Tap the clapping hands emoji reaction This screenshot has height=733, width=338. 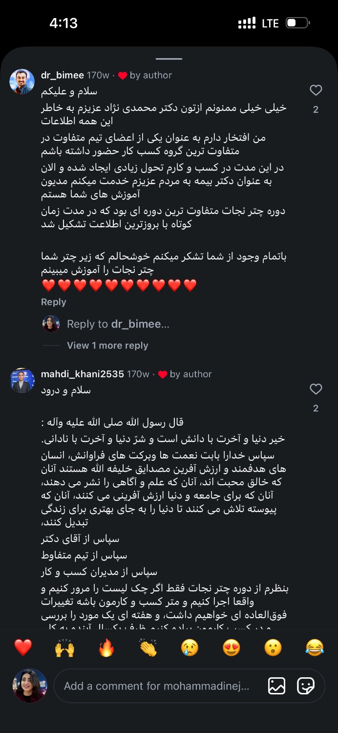[x=148, y=647]
